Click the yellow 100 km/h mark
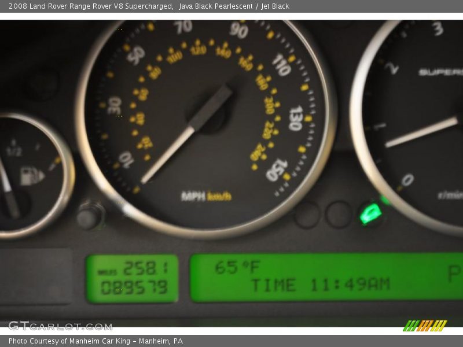This screenshot has width=463, height=347. coord(174,57)
